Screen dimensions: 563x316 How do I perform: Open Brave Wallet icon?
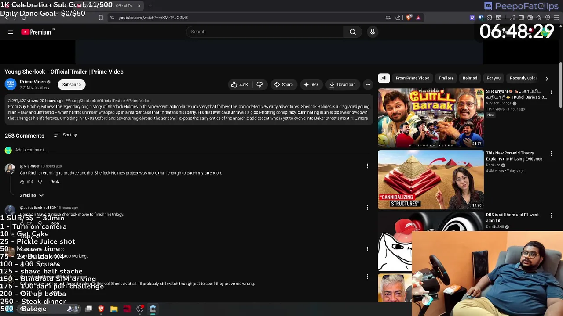click(x=530, y=18)
